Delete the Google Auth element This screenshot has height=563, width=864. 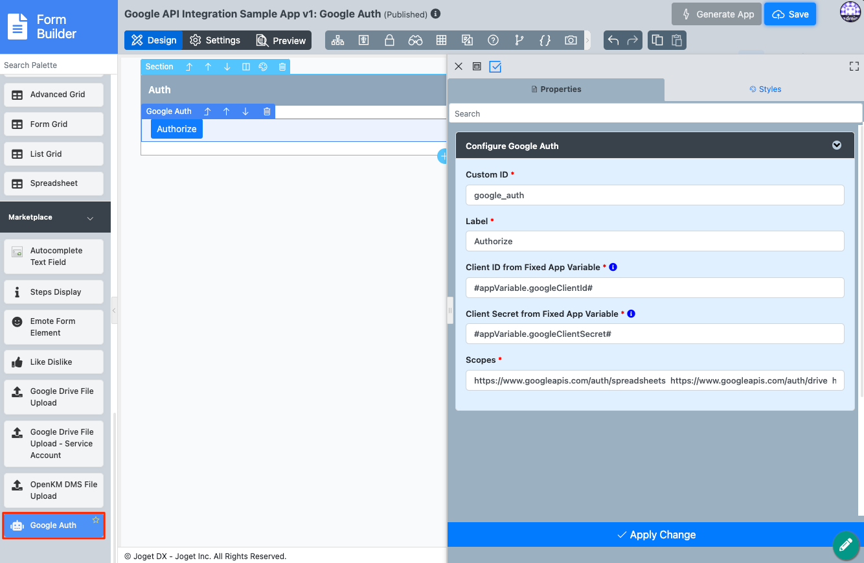(x=267, y=111)
